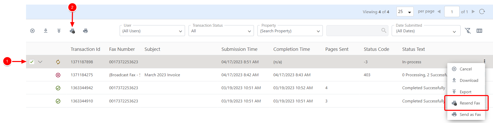Open the Transaction Status dropdown
Viewport: 493px width, 123px height.
coord(221,31)
